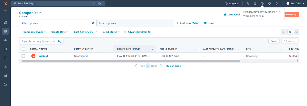Open the Create Date filter dropdown
The image size is (307, 106).
coord(60,32)
